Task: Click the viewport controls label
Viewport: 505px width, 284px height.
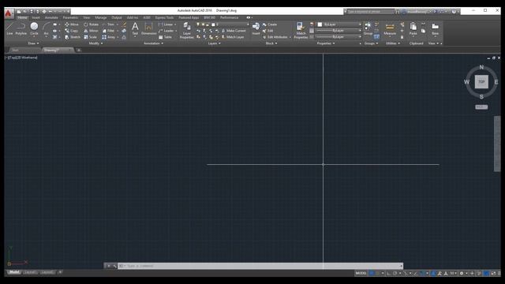Action: pyautogui.click(x=21, y=58)
